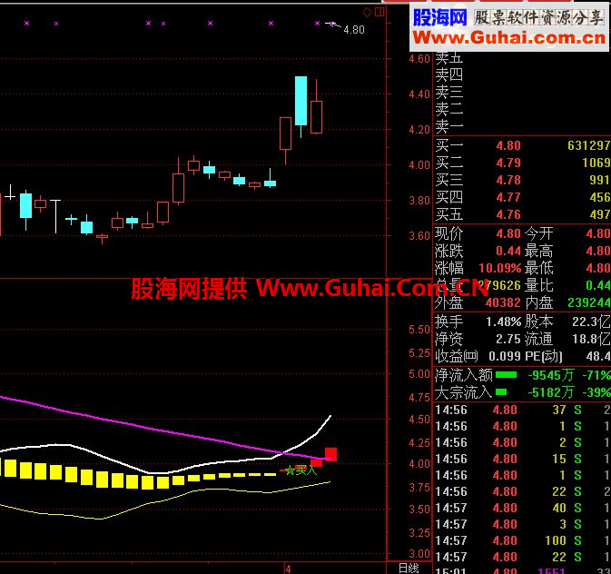Click the 卖四 ask row

coord(522,74)
